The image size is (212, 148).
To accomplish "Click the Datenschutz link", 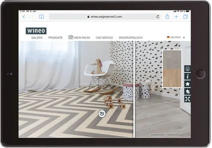I will pos(175,135).
